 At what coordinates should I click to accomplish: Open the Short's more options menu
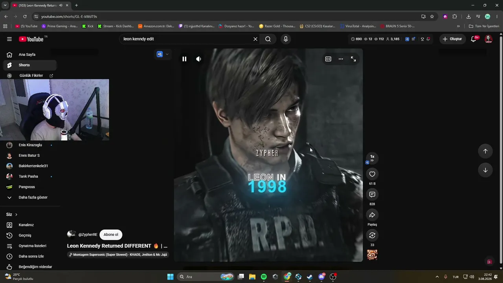341,59
